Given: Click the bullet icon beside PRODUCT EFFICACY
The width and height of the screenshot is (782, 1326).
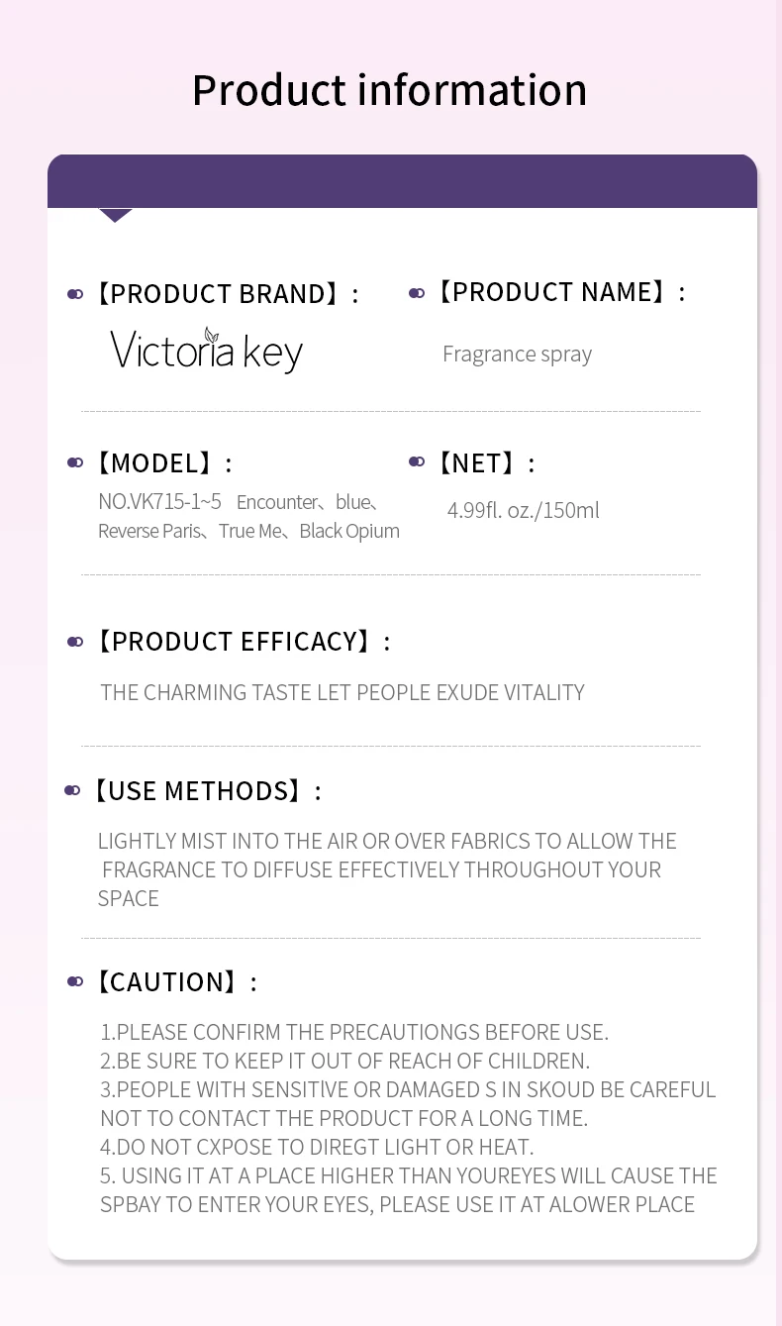Looking at the screenshot, I should tap(75, 642).
